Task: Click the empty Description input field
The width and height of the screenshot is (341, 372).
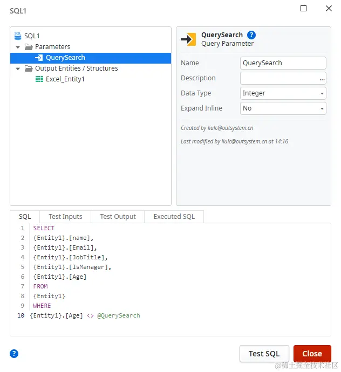Action: click(x=283, y=78)
